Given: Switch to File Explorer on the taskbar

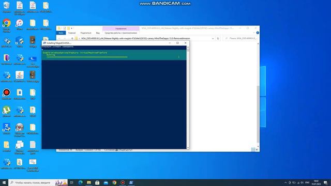Looking at the screenshot, I should [x=89, y=182].
